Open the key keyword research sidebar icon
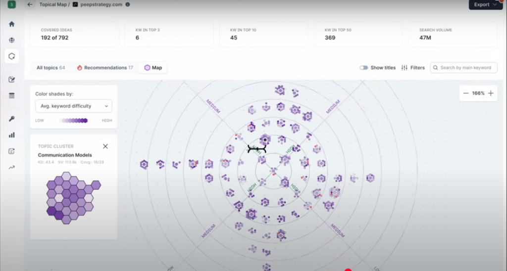The width and height of the screenshot is (507, 271). pyautogui.click(x=12, y=119)
